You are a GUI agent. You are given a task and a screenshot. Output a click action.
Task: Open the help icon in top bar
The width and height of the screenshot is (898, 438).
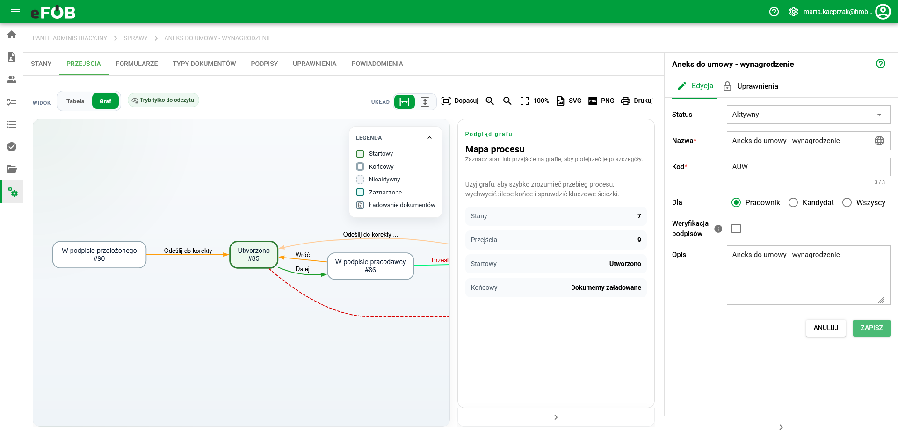coord(774,12)
